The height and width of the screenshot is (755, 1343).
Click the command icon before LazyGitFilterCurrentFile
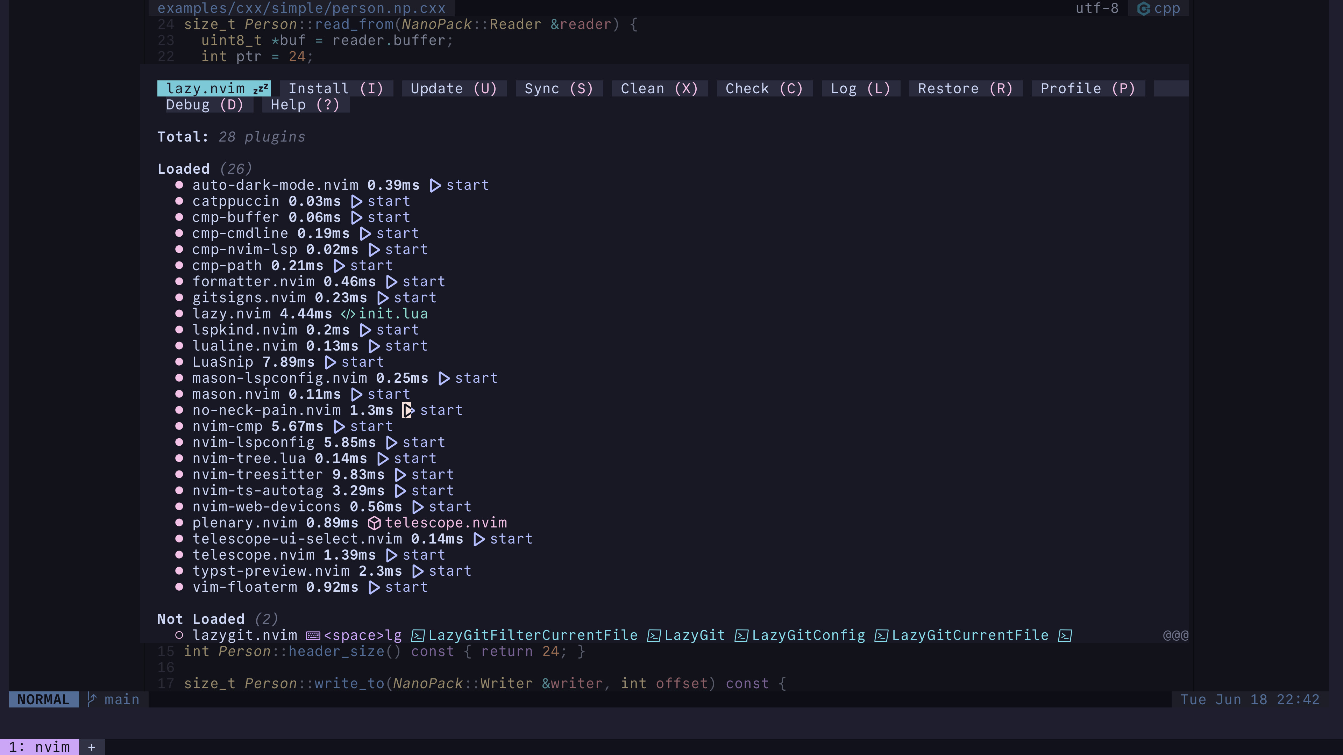(x=418, y=636)
